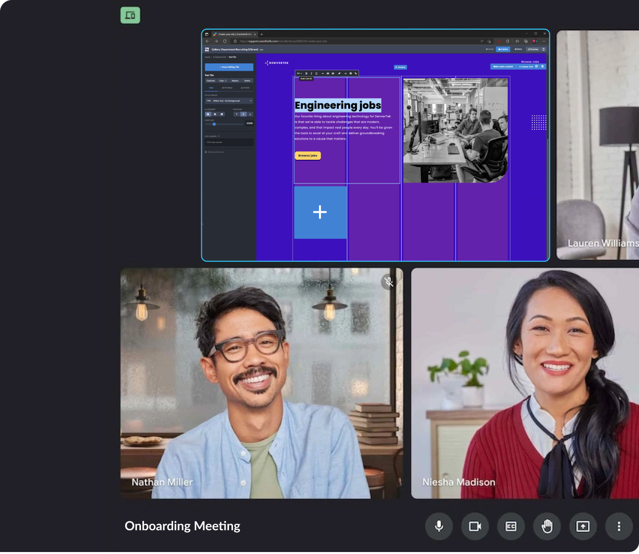The image size is (639, 554).
Task: Click the Done Editing Tile button
Action: click(229, 67)
